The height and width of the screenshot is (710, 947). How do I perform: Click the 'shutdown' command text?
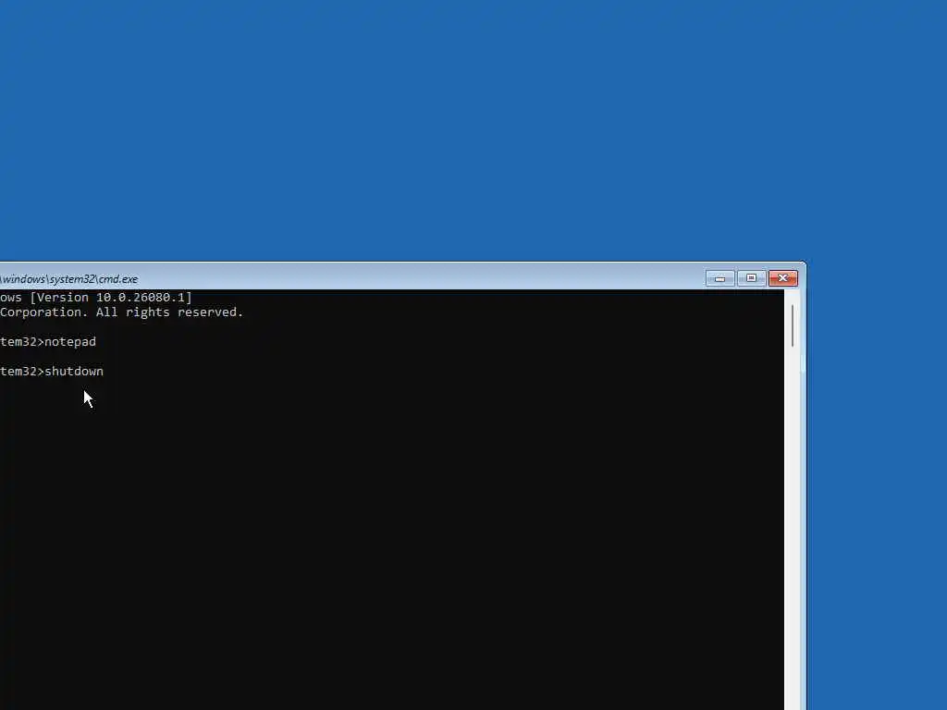coord(74,372)
